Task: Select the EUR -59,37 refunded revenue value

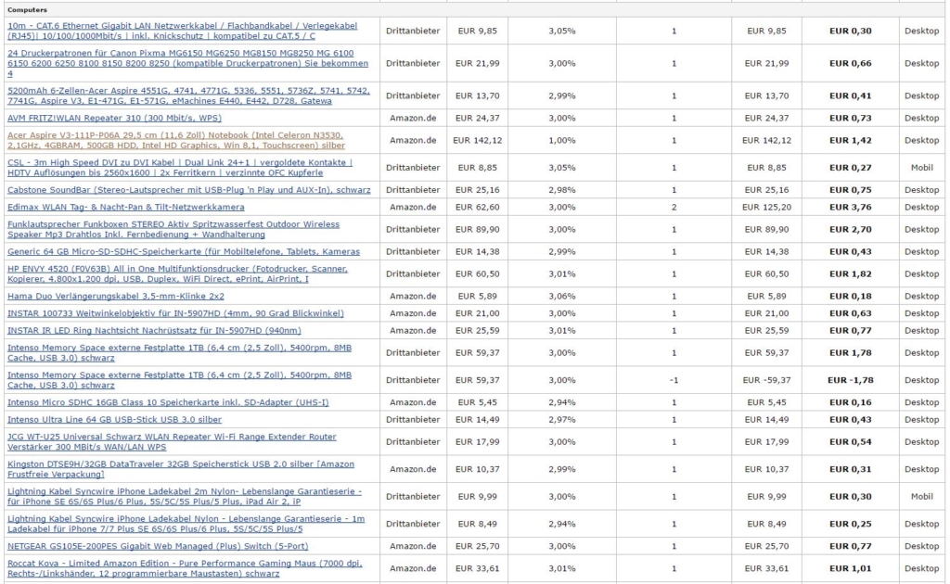Action: click(x=766, y=380)
